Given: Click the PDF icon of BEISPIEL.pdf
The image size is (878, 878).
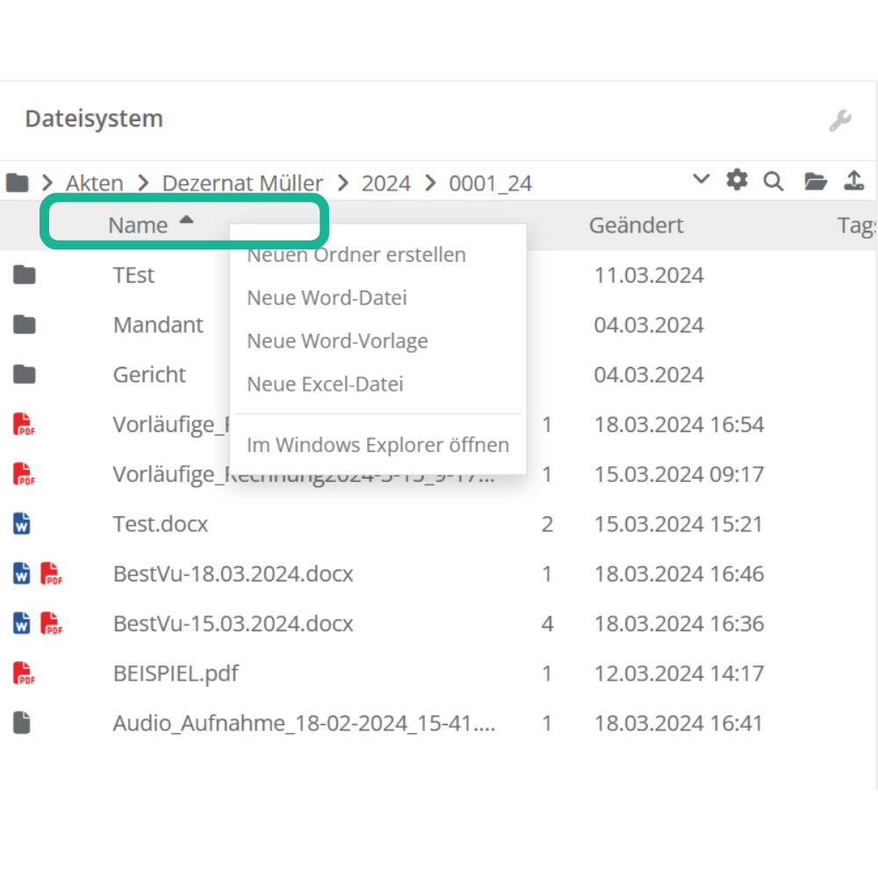Looking at the screenshot, I should (24, 673).
